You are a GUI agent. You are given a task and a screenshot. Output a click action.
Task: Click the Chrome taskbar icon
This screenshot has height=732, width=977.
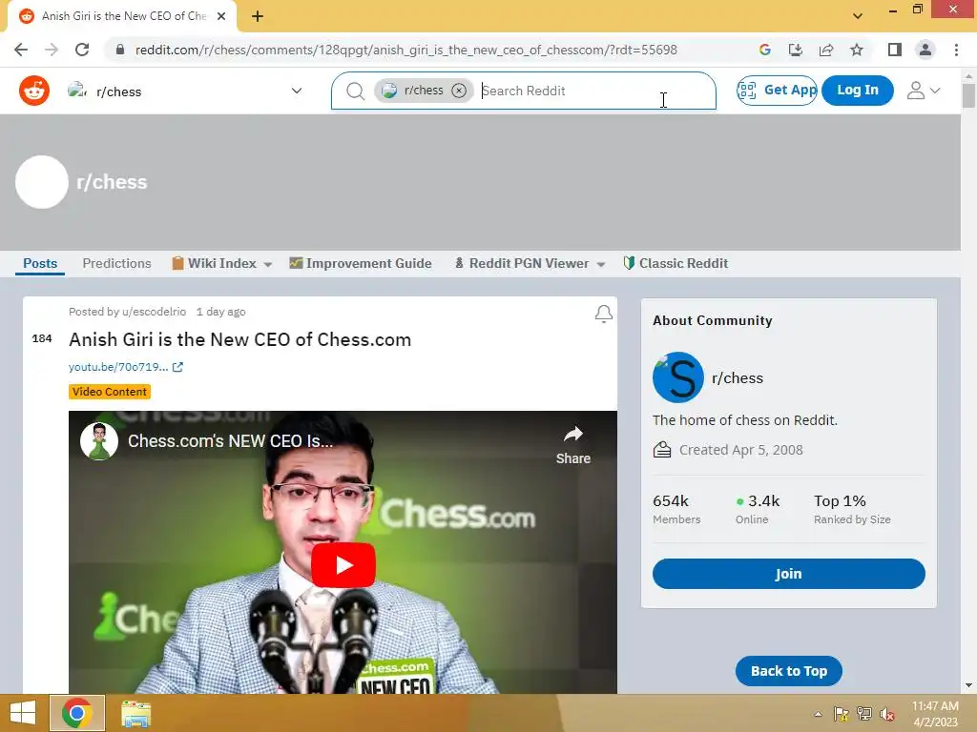(x=76, y=713)
